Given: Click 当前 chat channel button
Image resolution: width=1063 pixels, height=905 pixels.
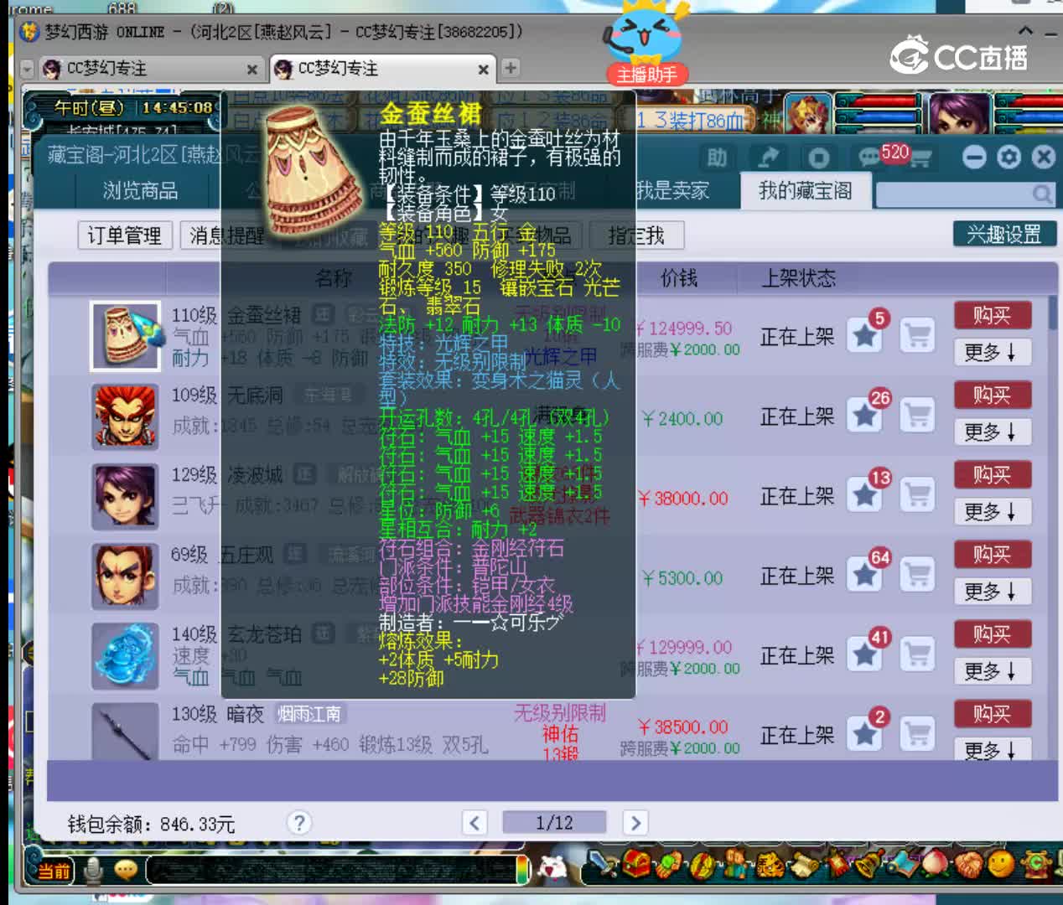Looking at the screenshot, I should 53,871.
